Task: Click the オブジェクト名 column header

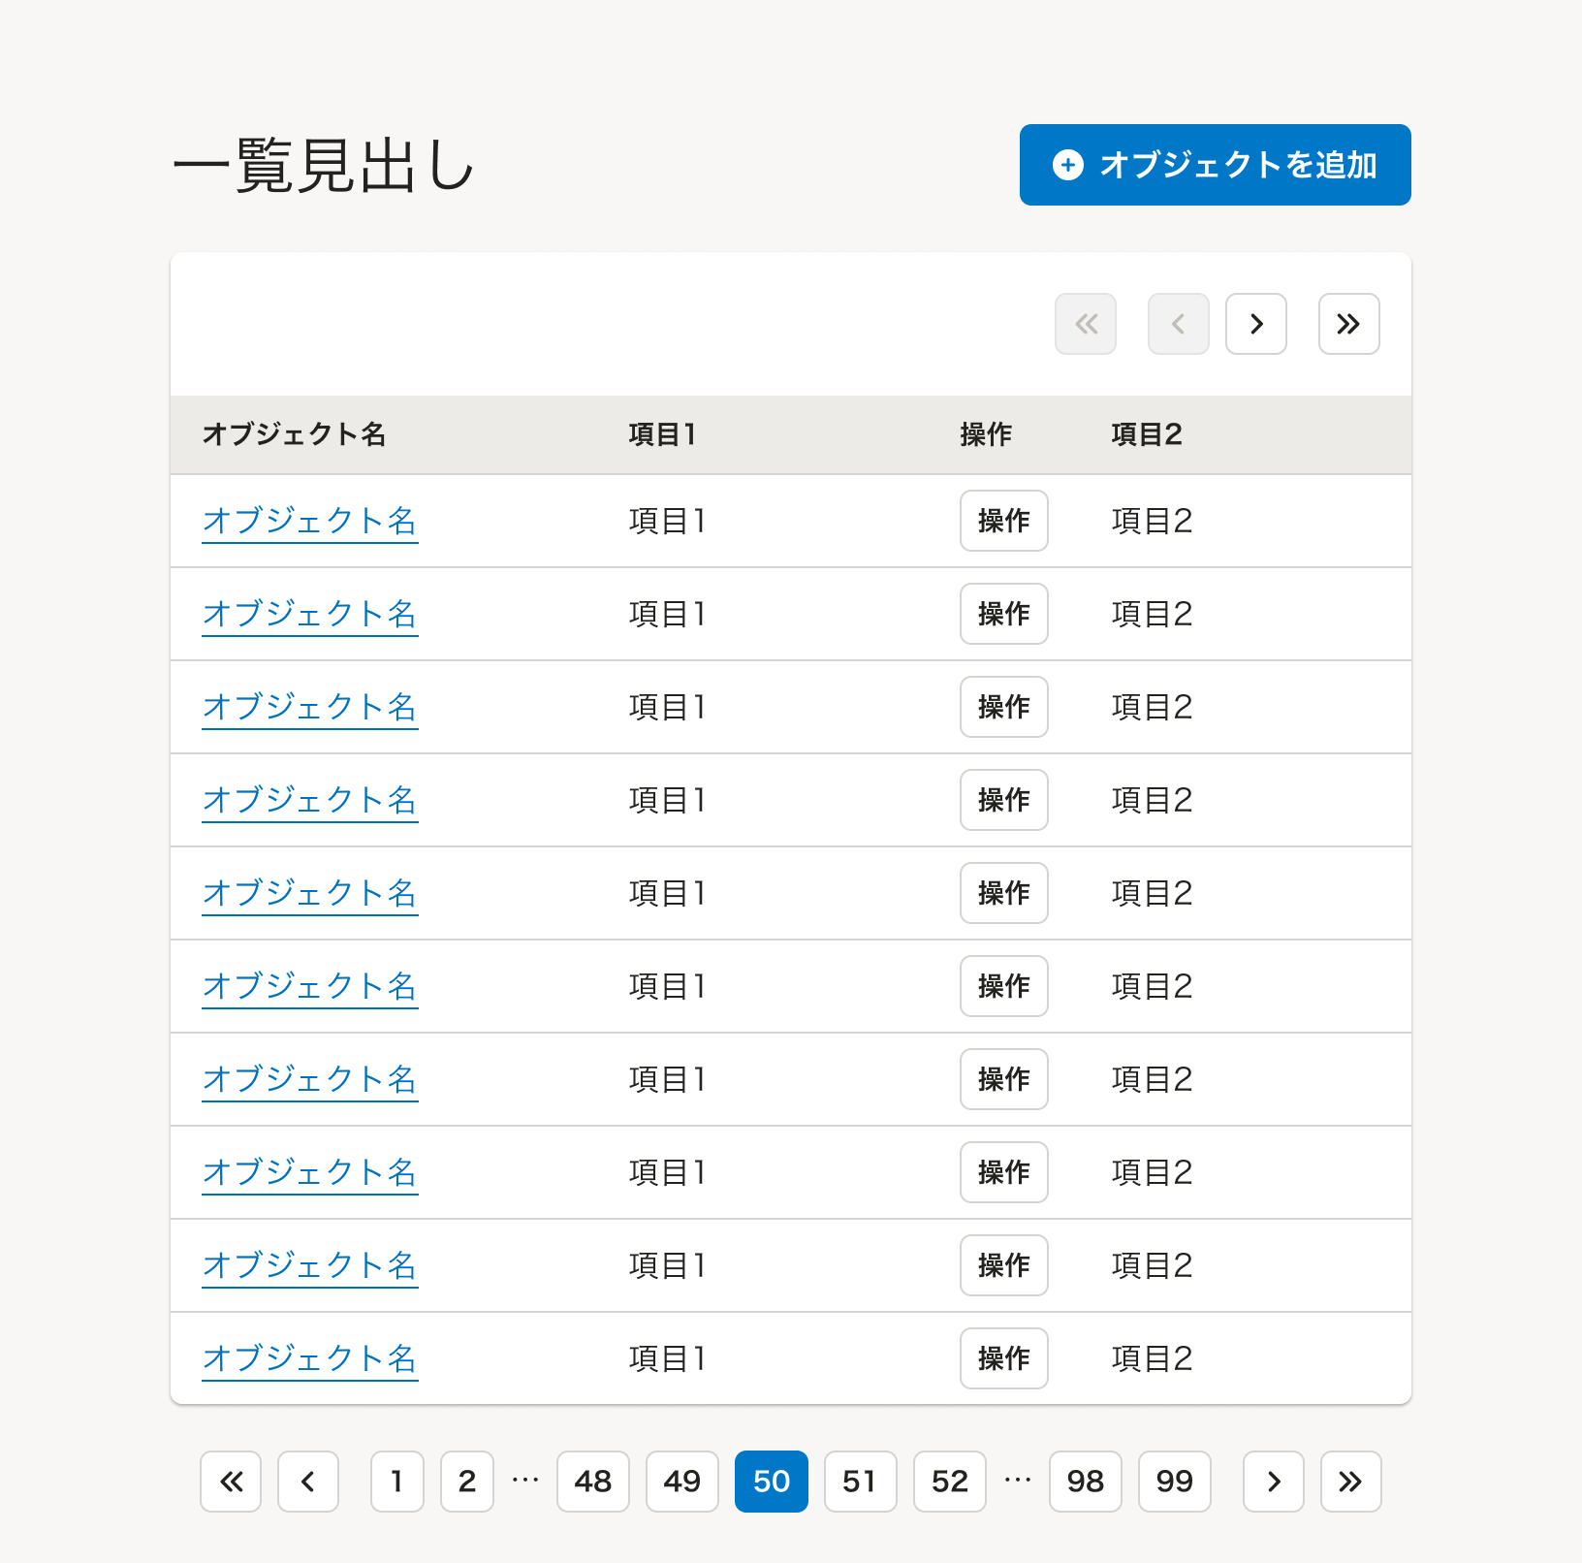Action: (294, 434)
